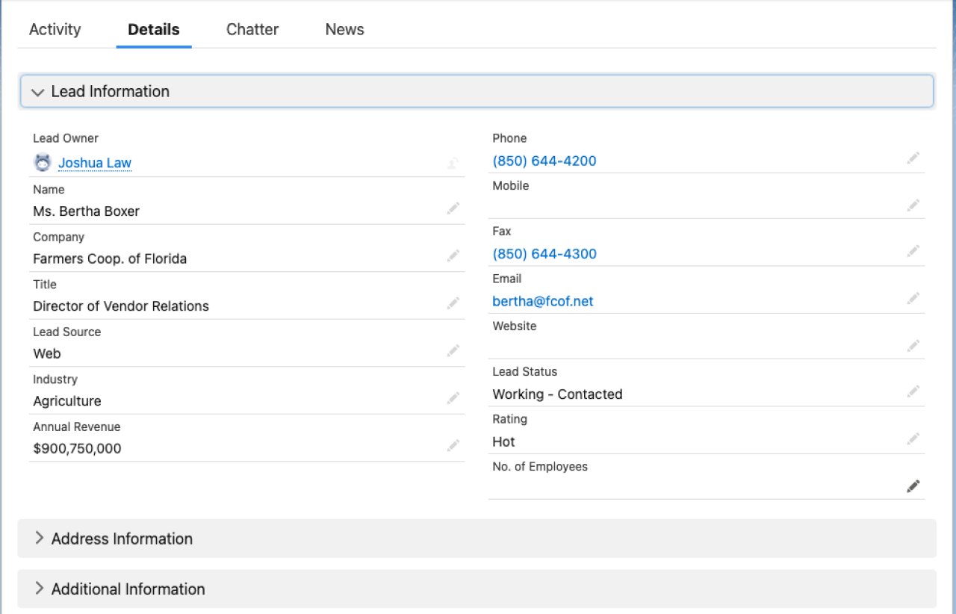Screen dimensions: 956x614
Task: Edit Email using its pencil icon
Action: tap(913, 298)
